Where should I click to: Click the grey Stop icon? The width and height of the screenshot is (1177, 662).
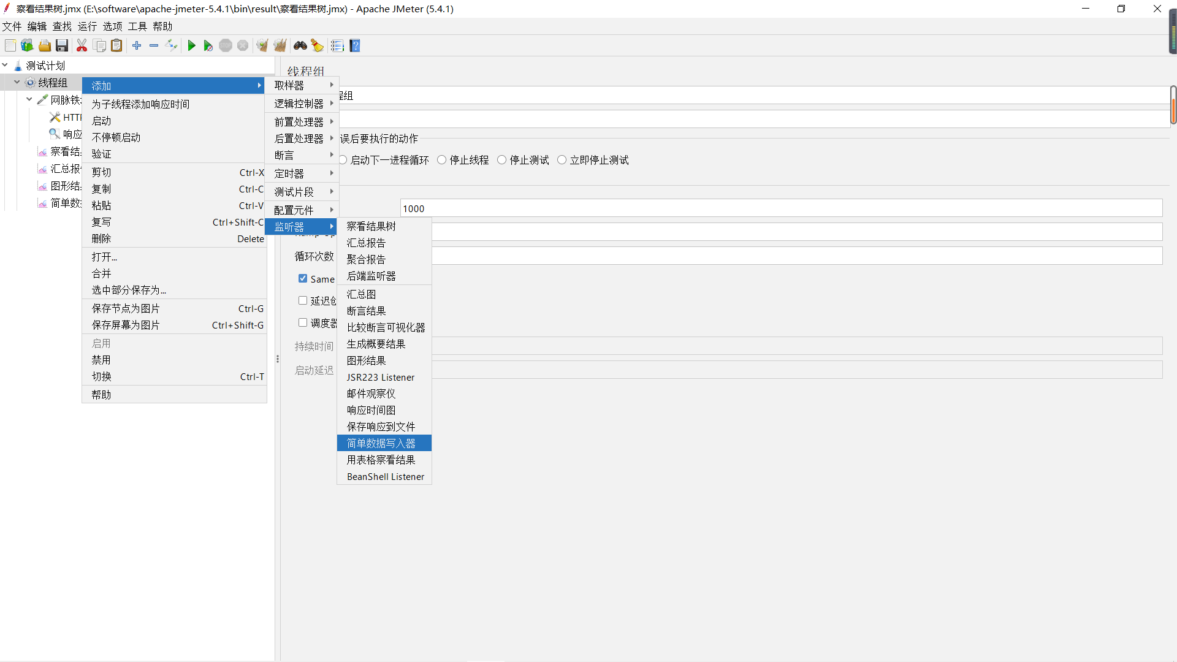tap(226, 45)
